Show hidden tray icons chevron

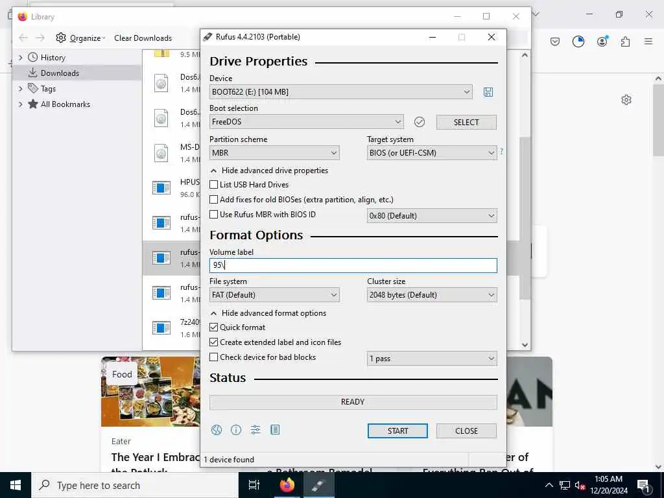549,485
